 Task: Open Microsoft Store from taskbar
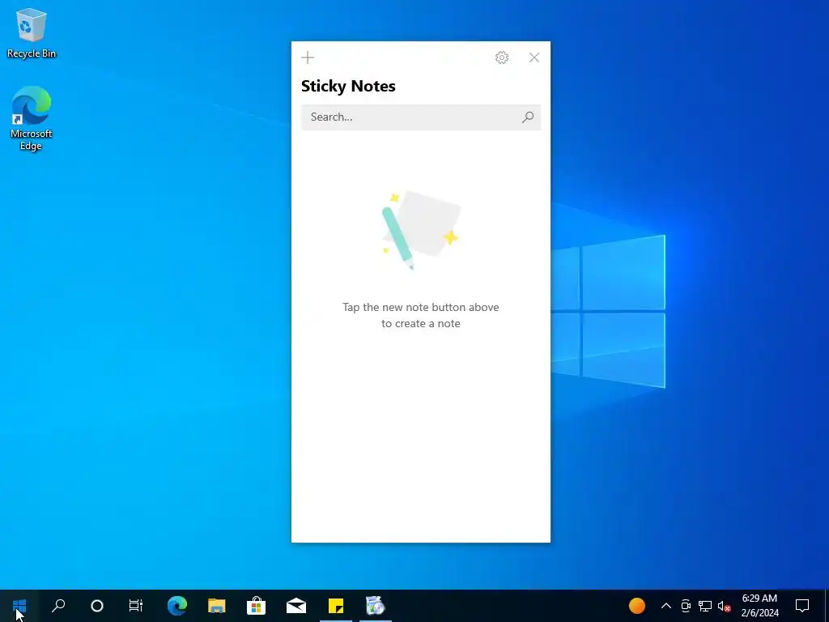tap(257, 606)
